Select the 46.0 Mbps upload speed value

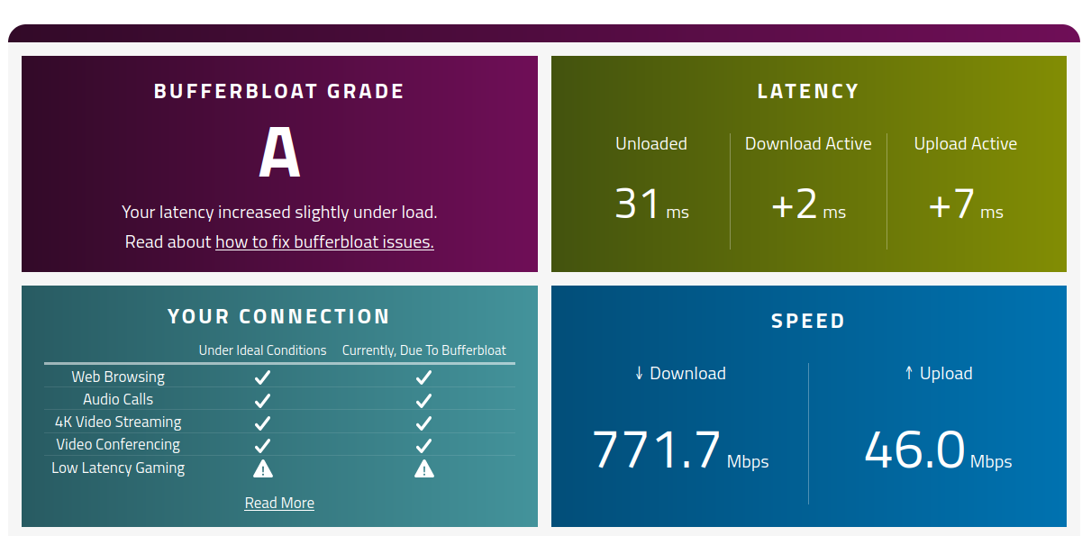tap(938, 450)
